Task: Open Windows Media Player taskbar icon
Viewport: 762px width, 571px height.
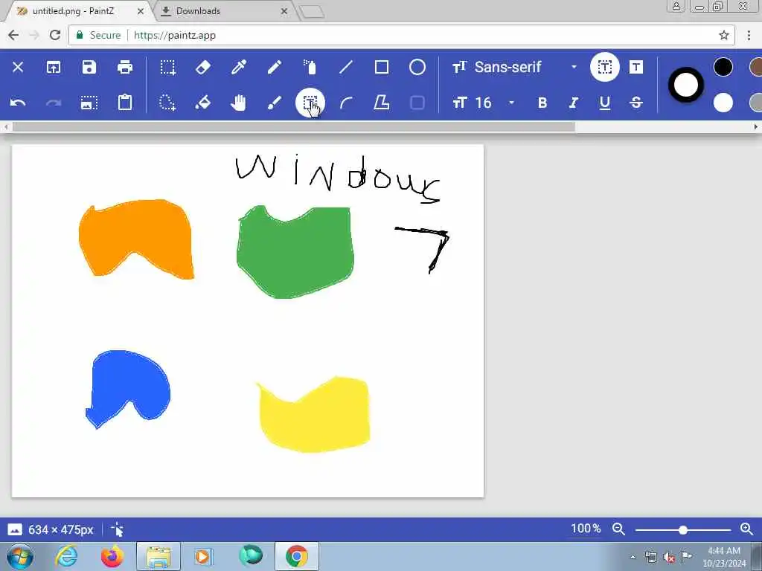Action: [x=203, y=556]
